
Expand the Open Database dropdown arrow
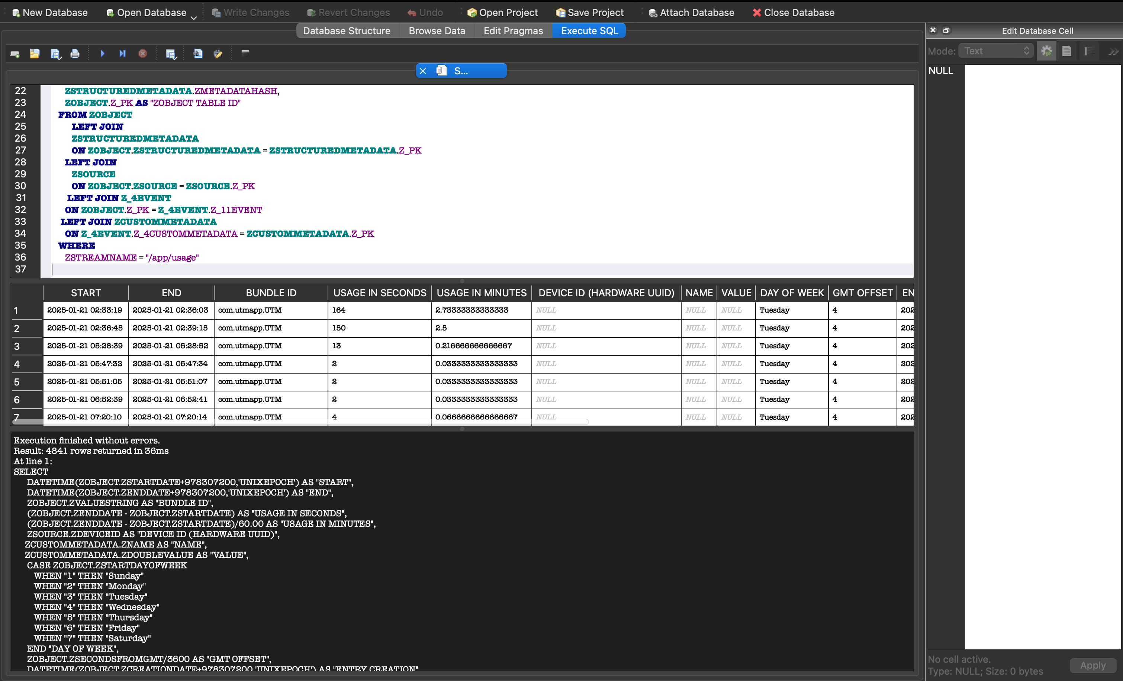[194, 17]
